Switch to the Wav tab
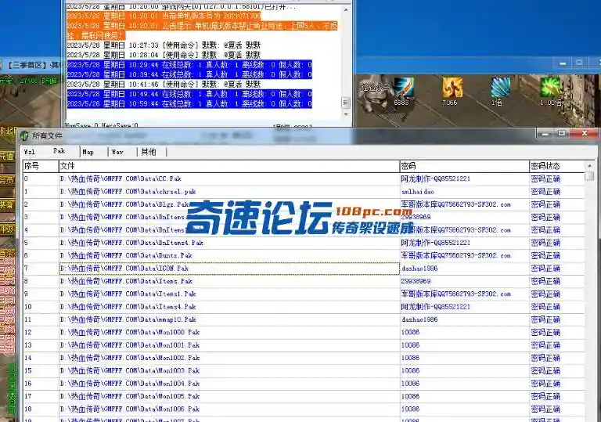The height and width of the screenshot is (422, 601). [x=117, y=152]
